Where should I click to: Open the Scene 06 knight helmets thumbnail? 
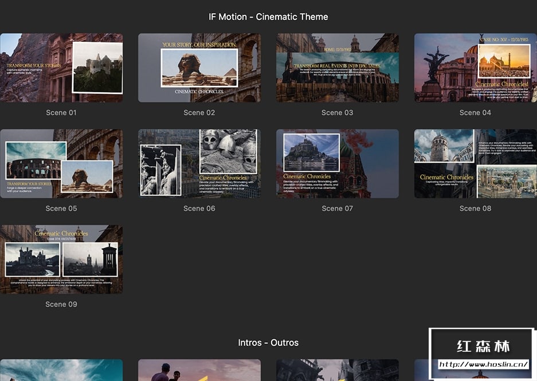(199, 163)
